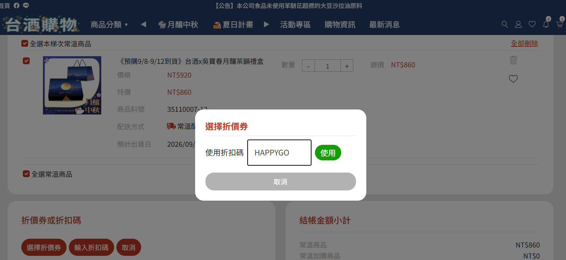
Task: Open the user account icon
Action: [518, 24]
